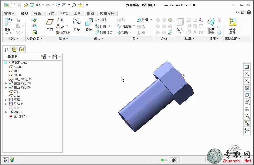254x165 pixels.
Task: Open the datum display filters icon
Action: (247, 117)
